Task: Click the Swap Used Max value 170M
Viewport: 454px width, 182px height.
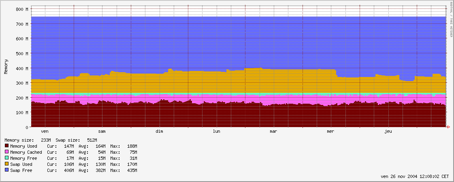Action: [x=132, y=164]
